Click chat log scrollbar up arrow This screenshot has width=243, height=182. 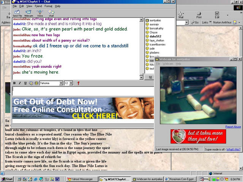(x=141, y=20)
